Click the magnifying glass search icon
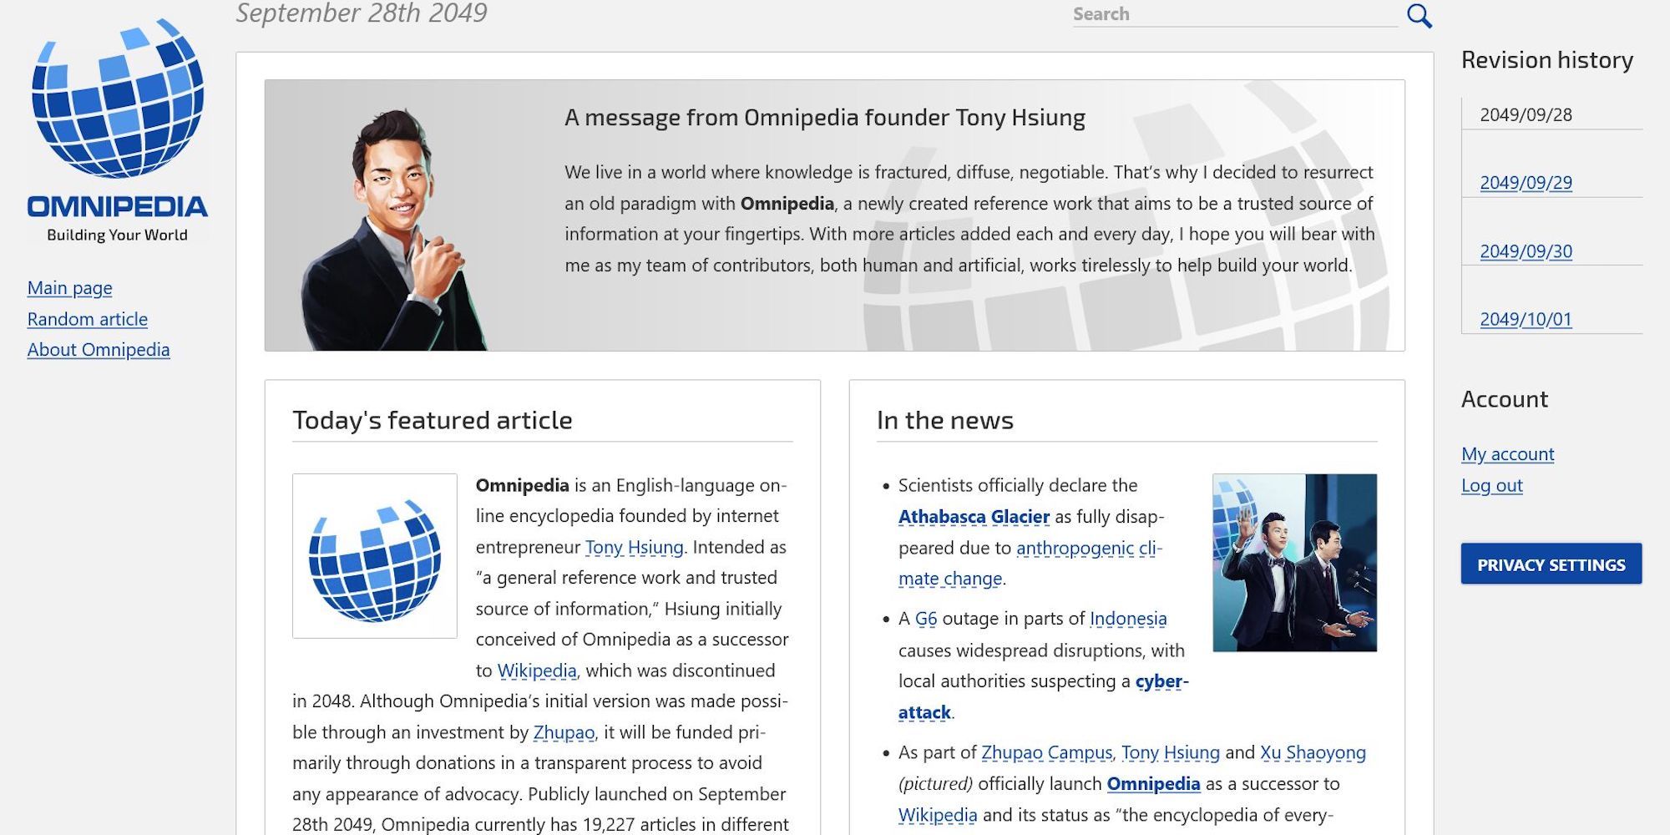Viewport: 1670px width, 835px height. tap(1419, 15)
